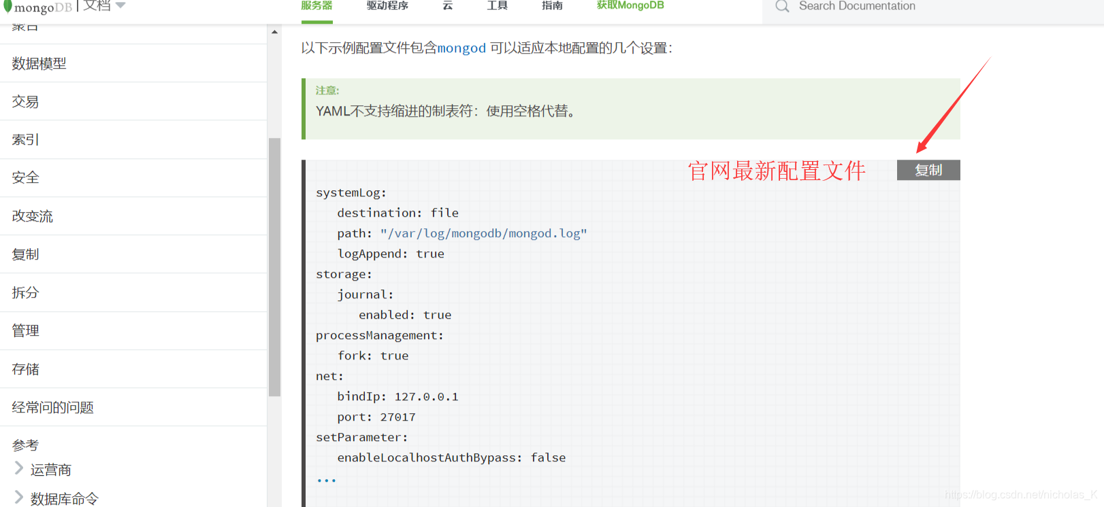The height and width of the screenshot is (507, 1104).
Task: Click the MongoDB leaf logo
Action: 7,7
